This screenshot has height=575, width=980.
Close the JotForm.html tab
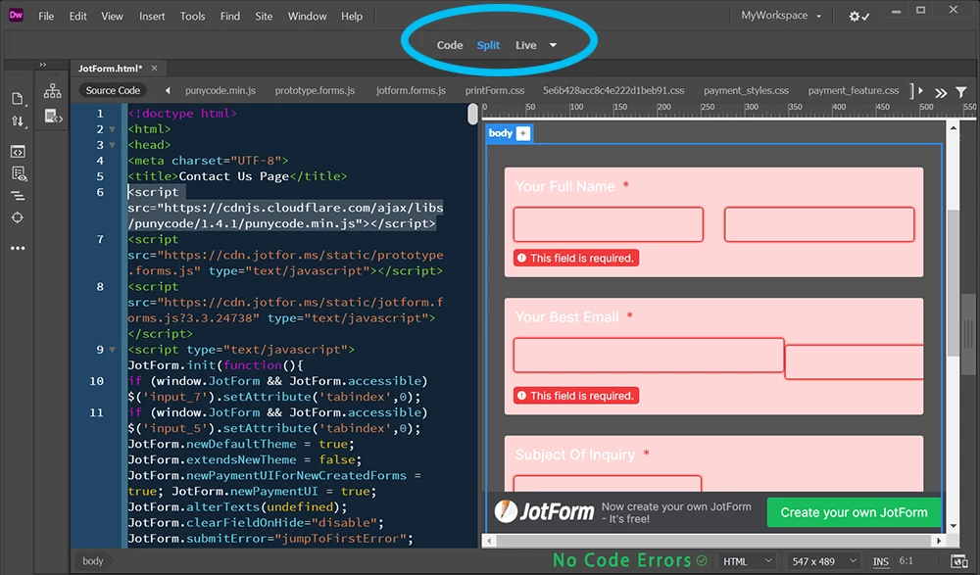155,68
